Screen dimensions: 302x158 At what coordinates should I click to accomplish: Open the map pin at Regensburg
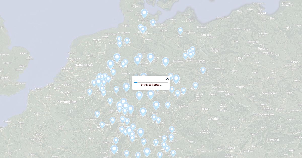172,130
